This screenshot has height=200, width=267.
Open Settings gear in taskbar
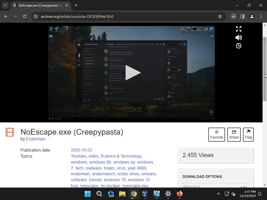pos(168,194)
